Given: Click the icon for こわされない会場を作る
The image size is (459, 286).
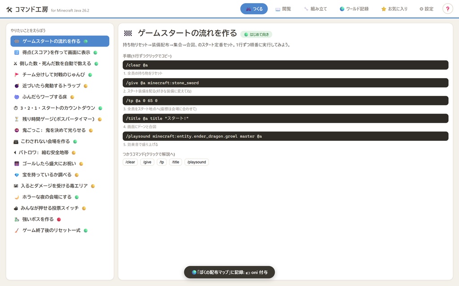Looking at the screenshot, I should [16, 142].
